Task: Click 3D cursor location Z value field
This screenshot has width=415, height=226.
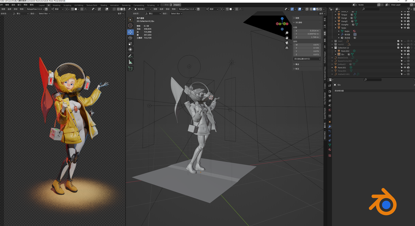Action: click(307, 37)
